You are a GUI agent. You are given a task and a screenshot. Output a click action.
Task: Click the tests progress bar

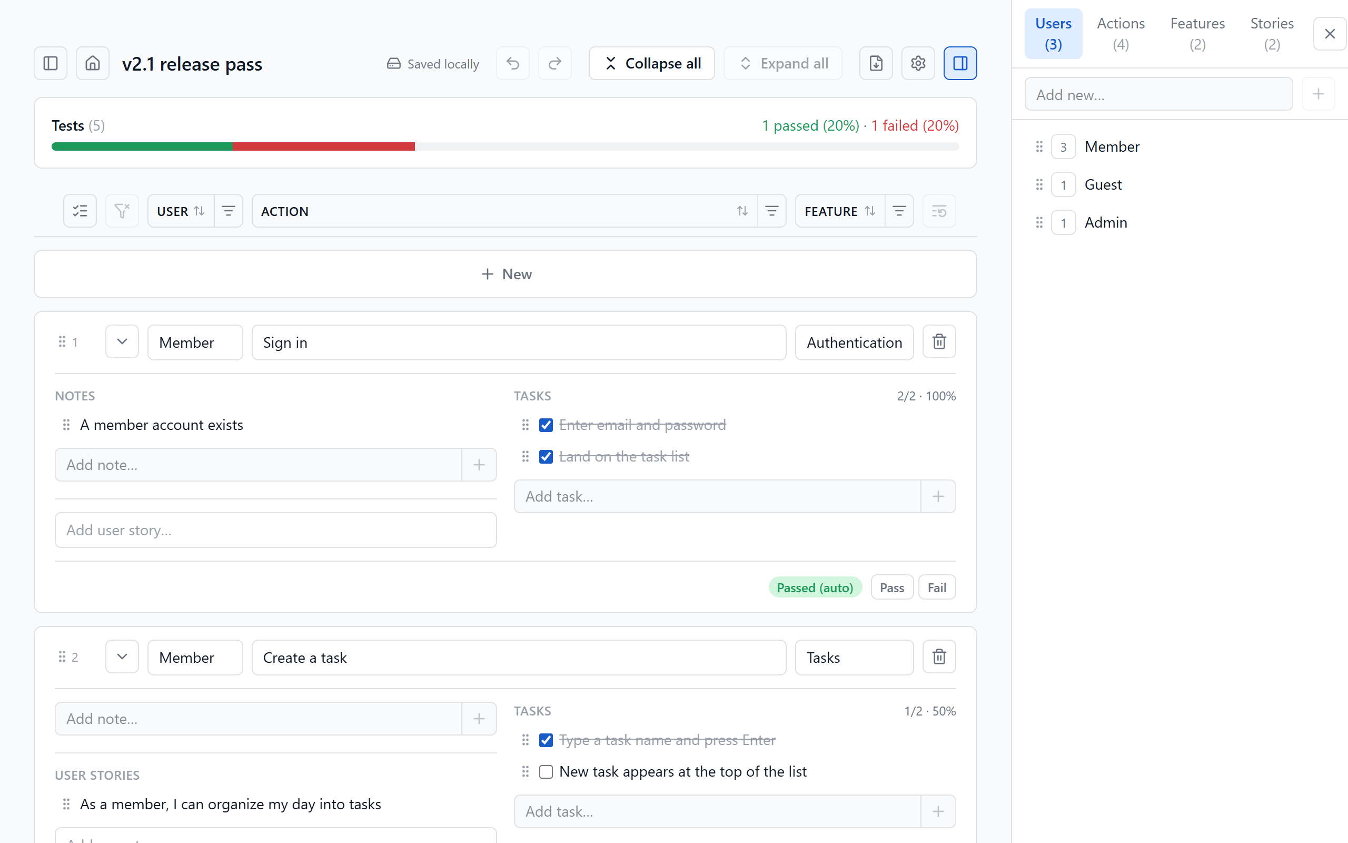point(505,146)
